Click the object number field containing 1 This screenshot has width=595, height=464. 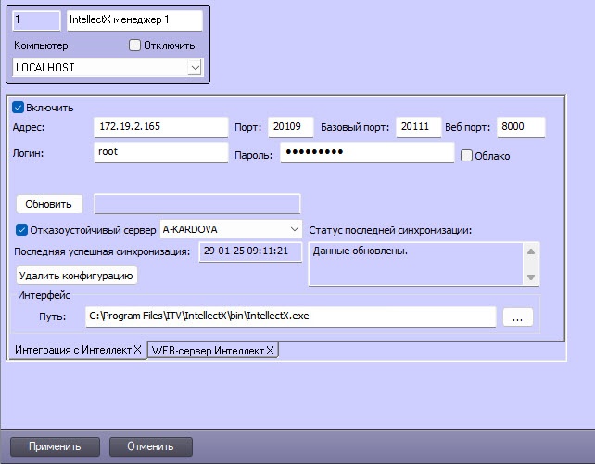coord(36,20)
